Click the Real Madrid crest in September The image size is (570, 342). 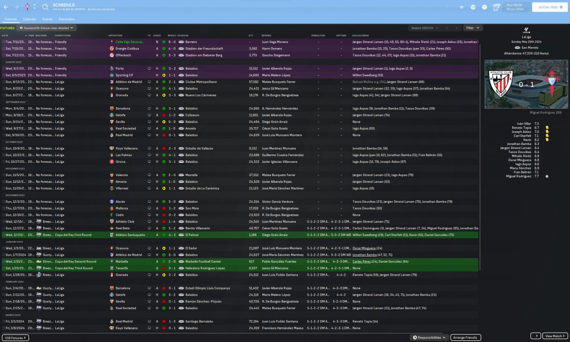[111, 135]
